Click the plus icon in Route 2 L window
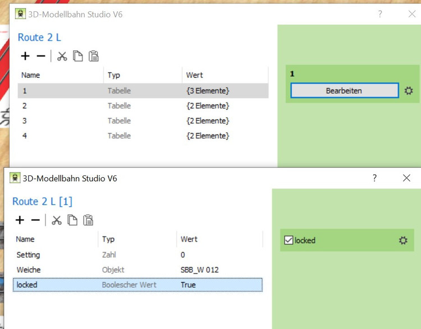The image size is (421, 329). pyautogui.click(x=25, y=56)
